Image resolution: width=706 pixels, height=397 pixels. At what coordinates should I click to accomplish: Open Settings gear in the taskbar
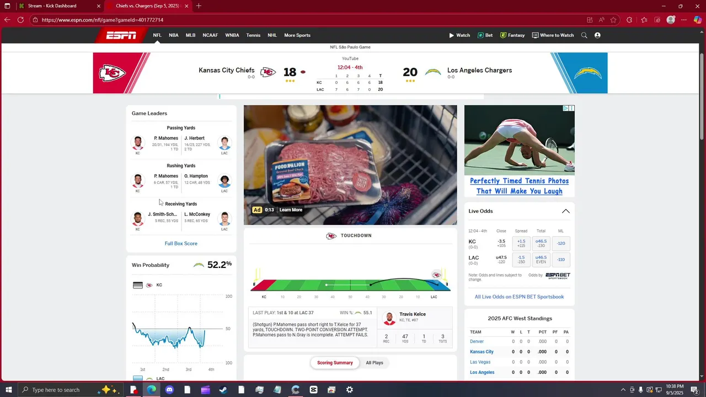[350, 390]
